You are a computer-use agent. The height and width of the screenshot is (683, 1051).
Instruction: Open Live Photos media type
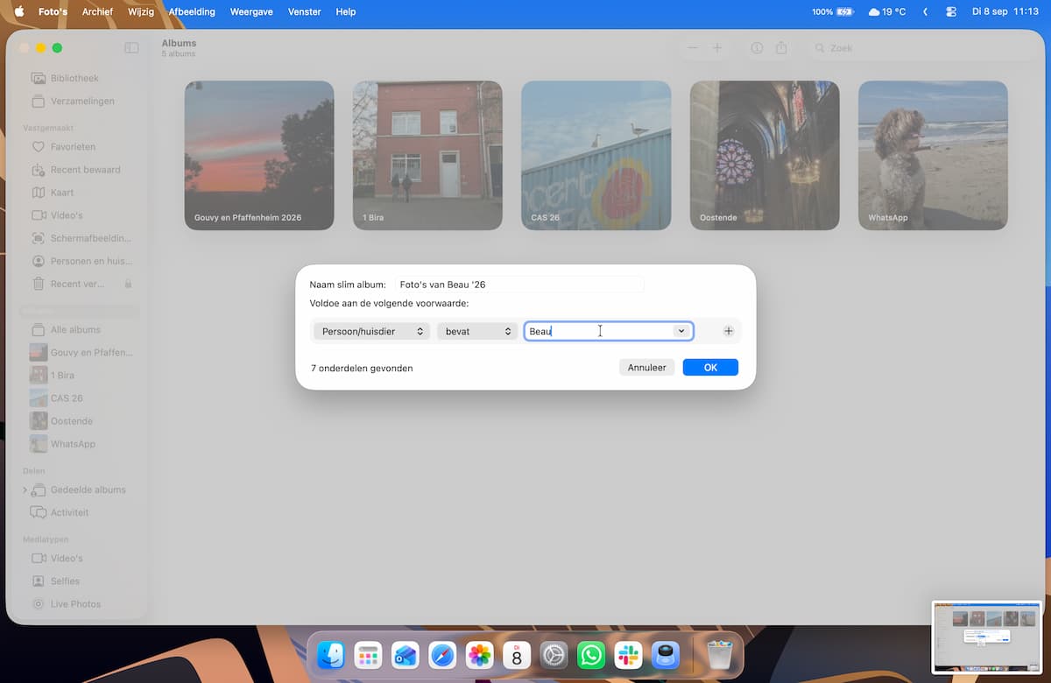click(75, 603)
